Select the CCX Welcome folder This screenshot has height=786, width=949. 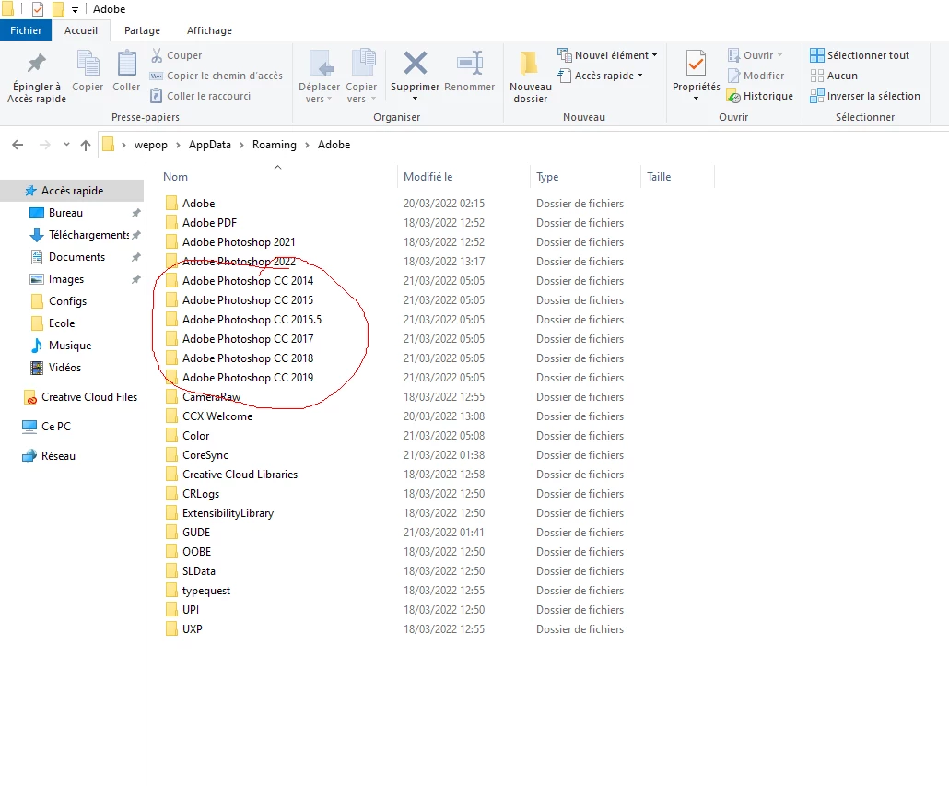coord(217,416)
